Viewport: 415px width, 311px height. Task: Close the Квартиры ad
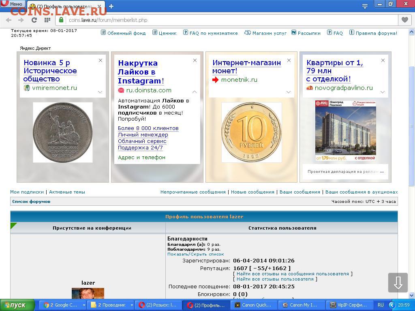[x=383, y=60]
